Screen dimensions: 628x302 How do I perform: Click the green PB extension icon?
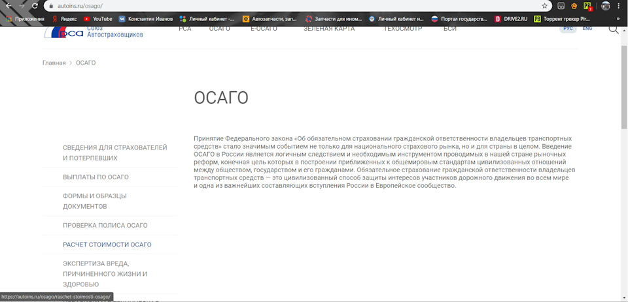click(587, 6)
